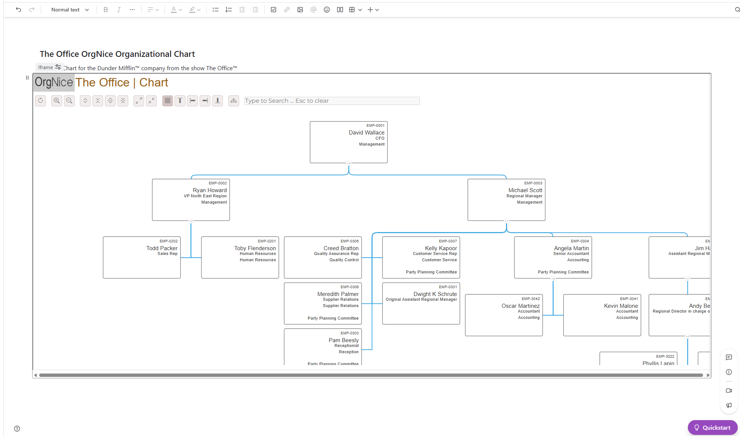Toggle the right-to-left layout button

coord(205,101)
